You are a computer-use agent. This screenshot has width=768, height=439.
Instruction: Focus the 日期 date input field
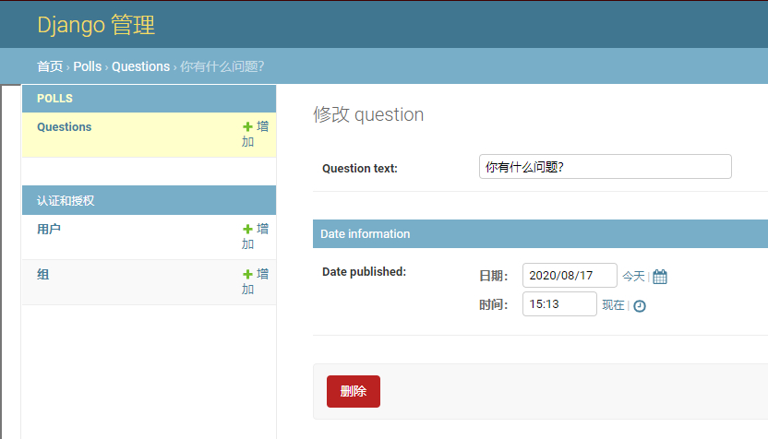click(x=570, y=275)
